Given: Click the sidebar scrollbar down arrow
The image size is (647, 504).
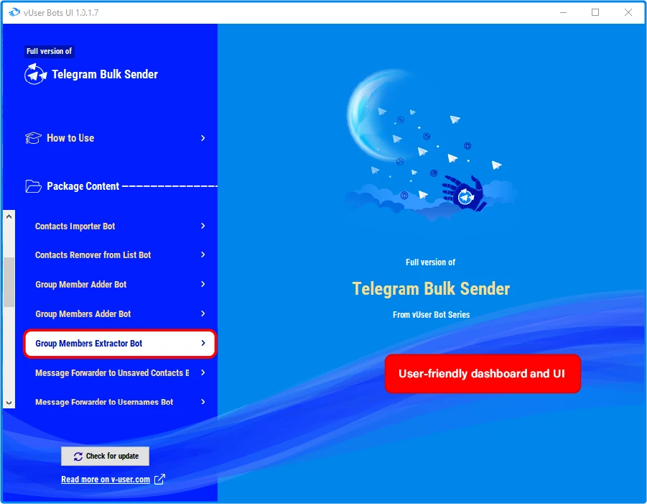Looking at the screenshot, I should pos(9,403).
